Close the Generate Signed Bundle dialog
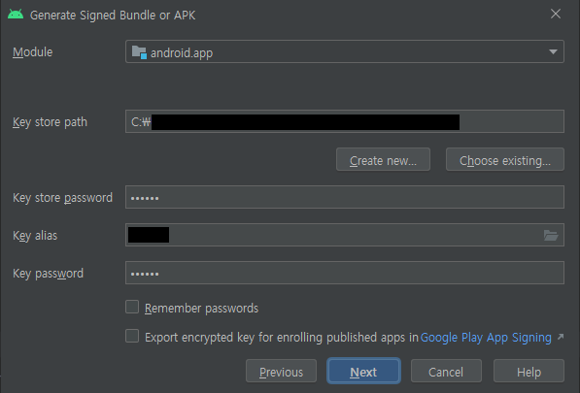The height and width of the screenshot is (393, 580). tap(556, 14)
